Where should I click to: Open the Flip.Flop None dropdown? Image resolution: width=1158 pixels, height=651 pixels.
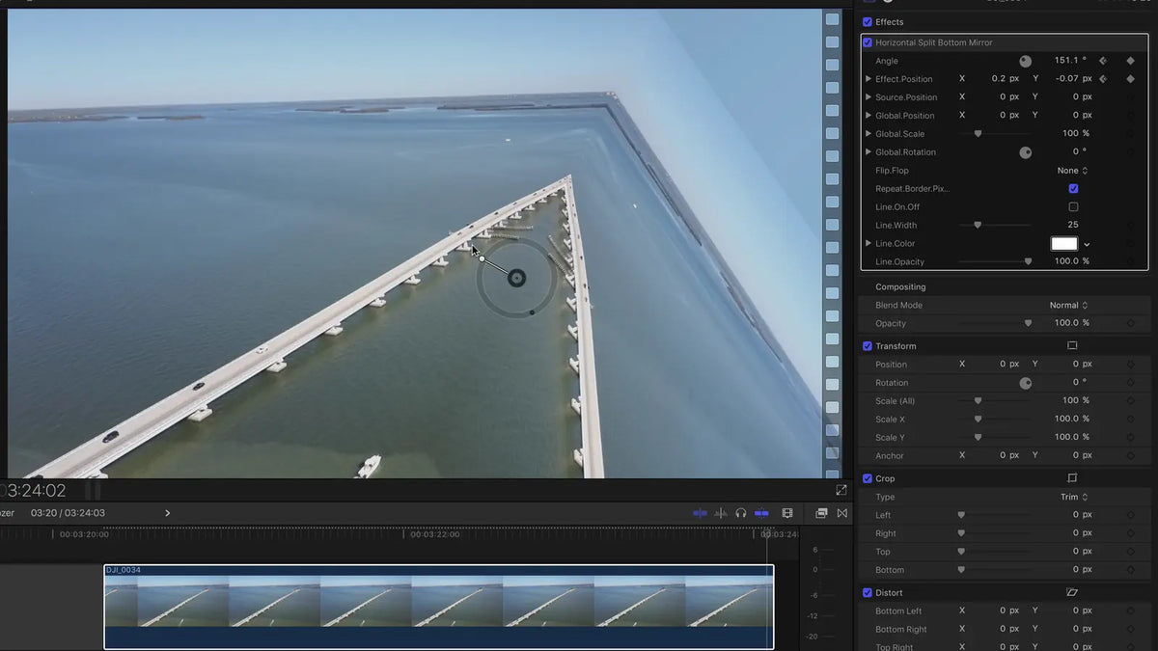1072,171
